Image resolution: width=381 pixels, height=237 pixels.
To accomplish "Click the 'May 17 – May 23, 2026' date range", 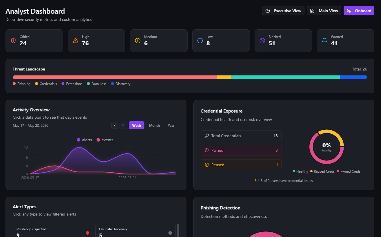I will pos(30,126).
